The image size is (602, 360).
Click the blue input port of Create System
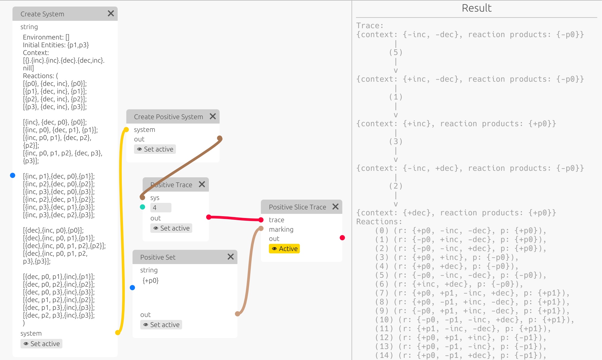click(x=12, y=175)
